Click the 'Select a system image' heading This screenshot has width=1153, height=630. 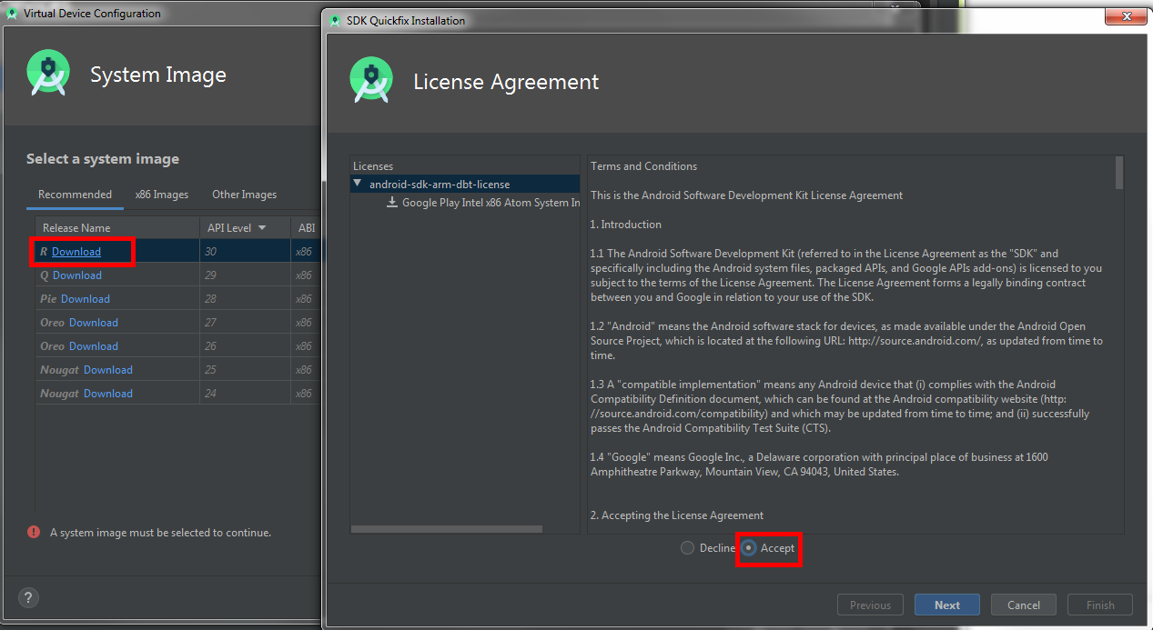[x=103, y=159]
